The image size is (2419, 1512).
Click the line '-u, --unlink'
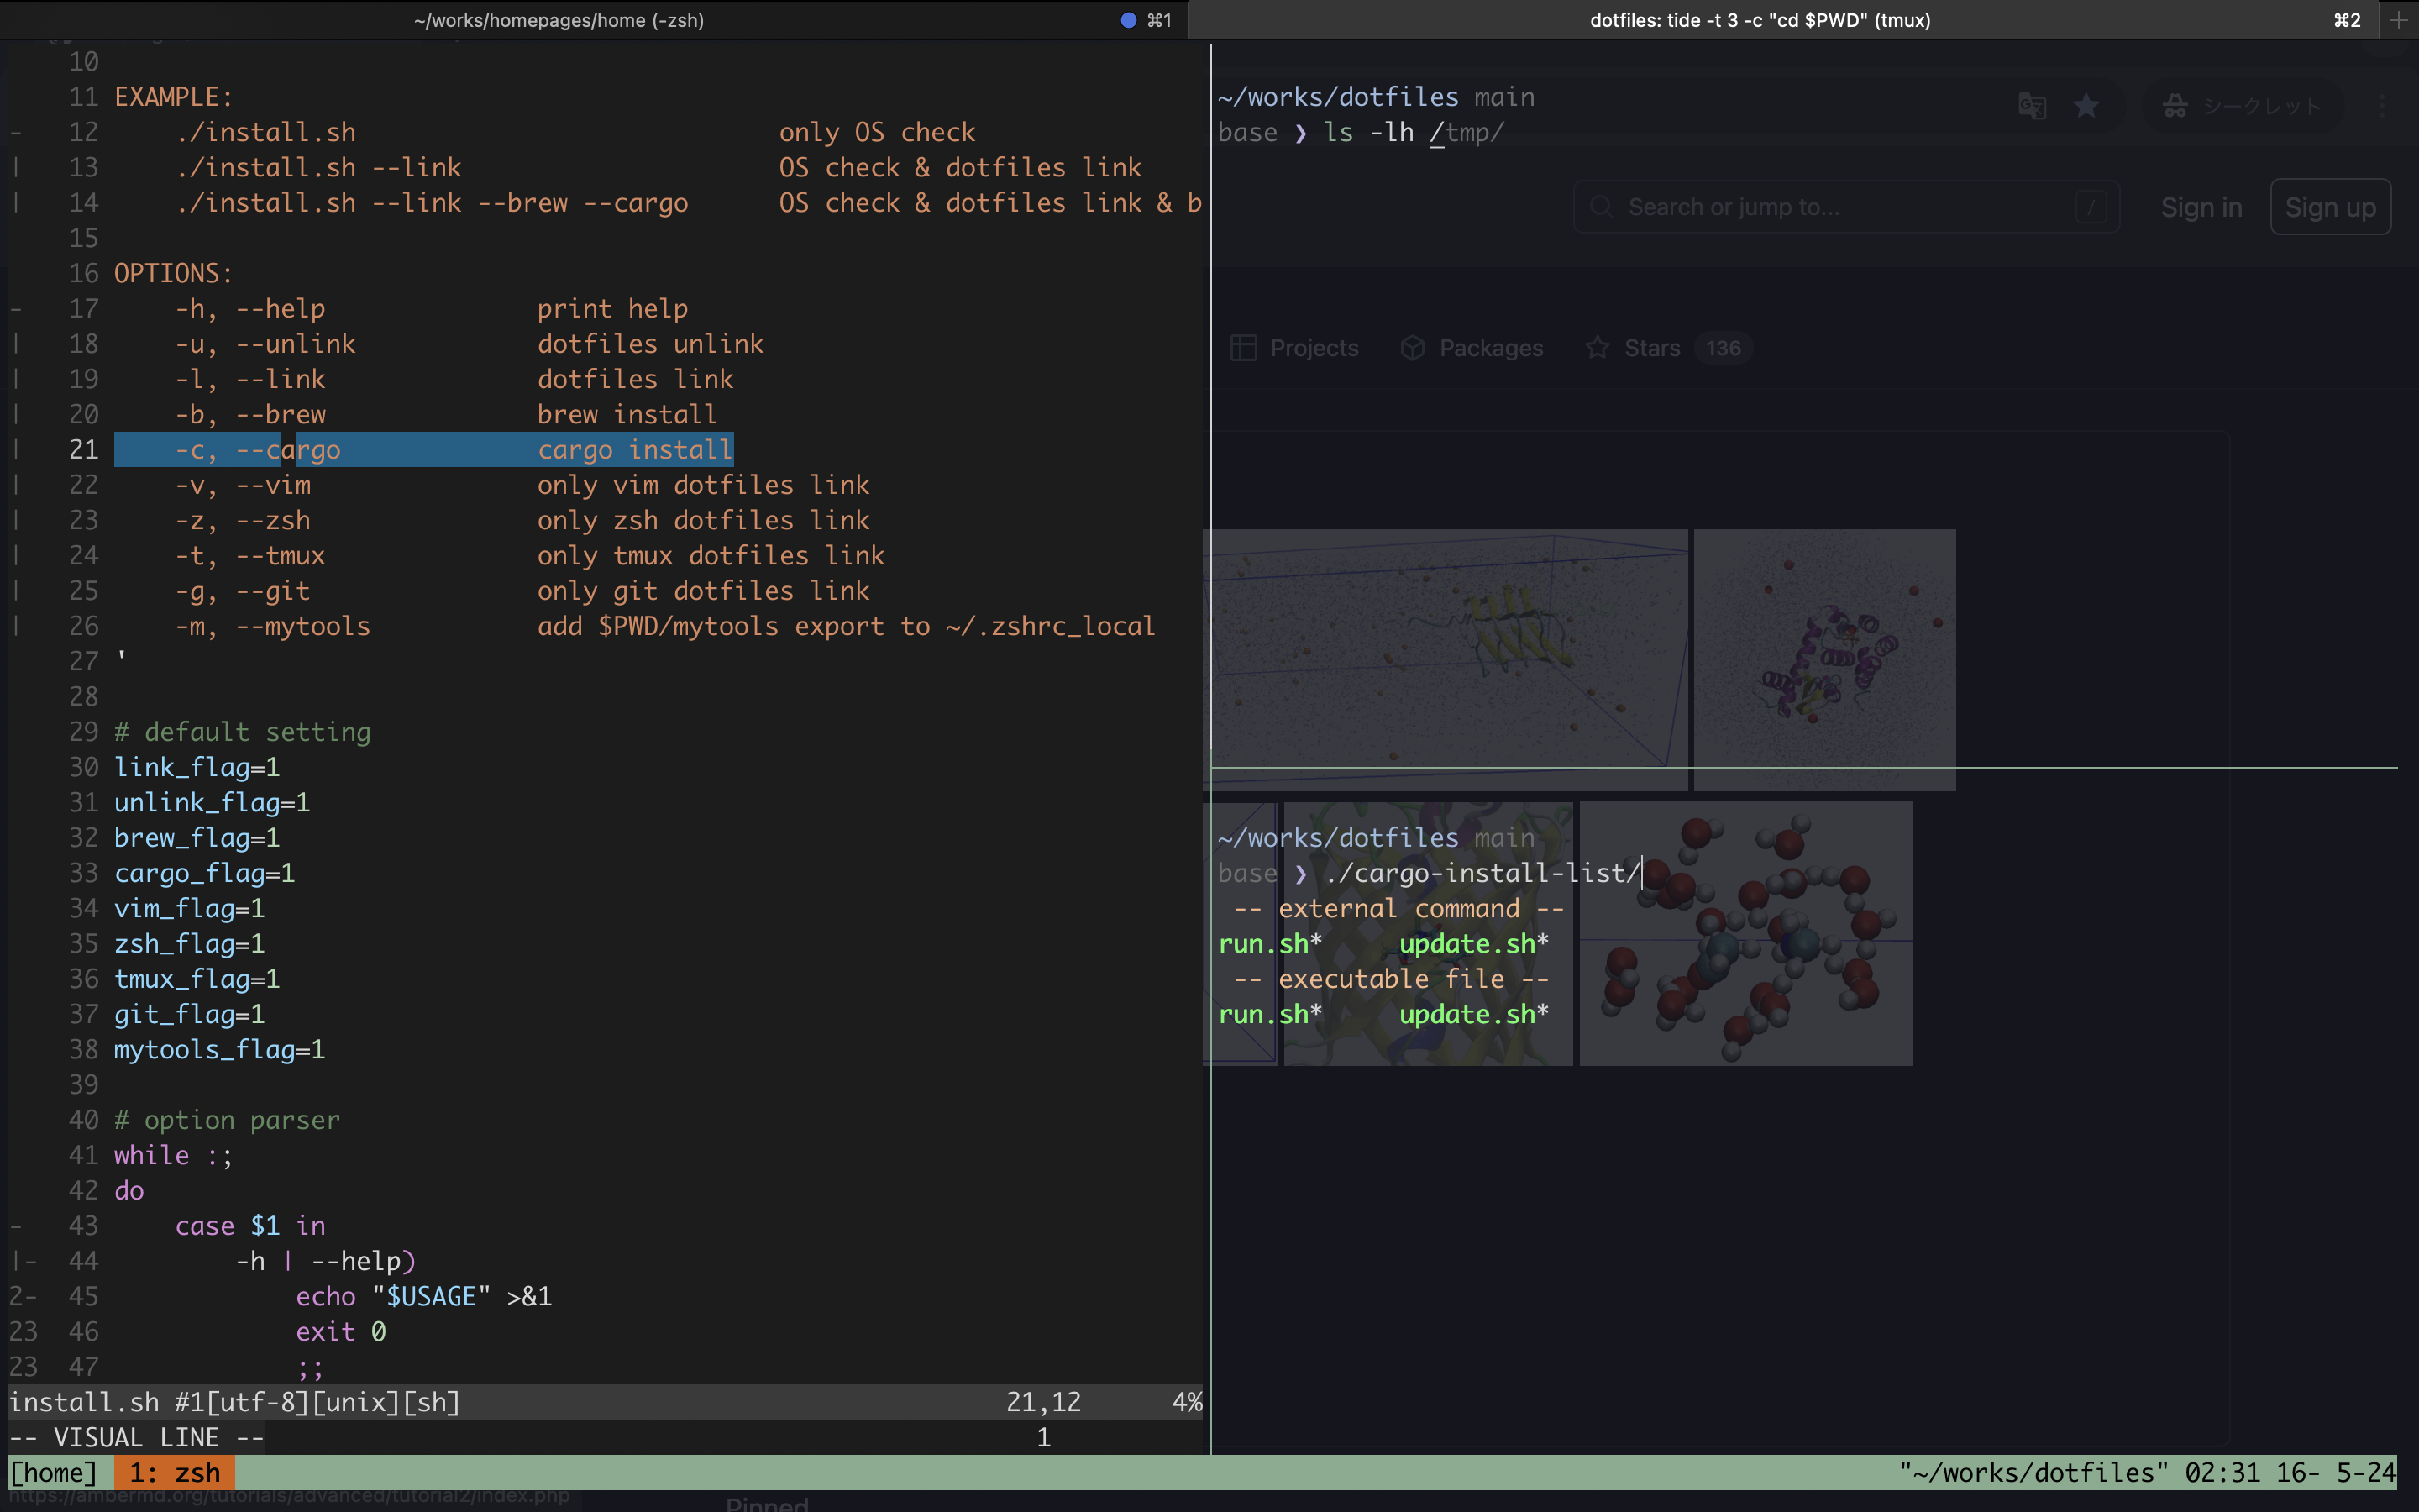tap(470, 344)
